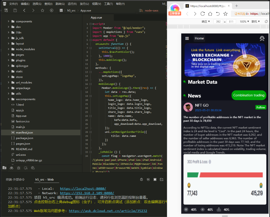Collapse code fold at line 16
Screen dimensions: 270x217
pyautogui.click(x=91, y=84)
